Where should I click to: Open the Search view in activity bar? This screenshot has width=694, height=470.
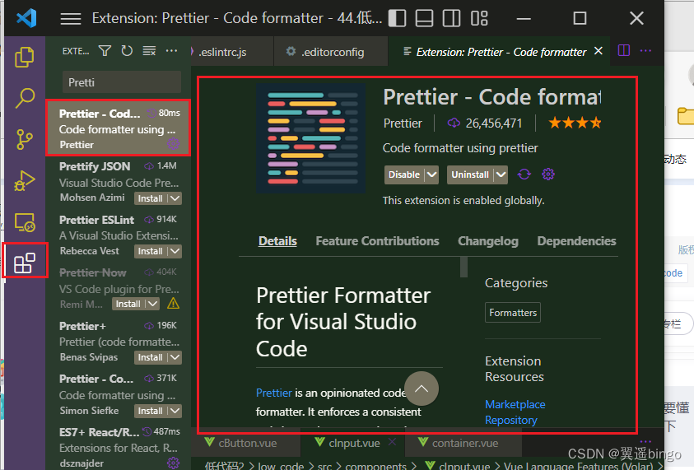point(25,98)
